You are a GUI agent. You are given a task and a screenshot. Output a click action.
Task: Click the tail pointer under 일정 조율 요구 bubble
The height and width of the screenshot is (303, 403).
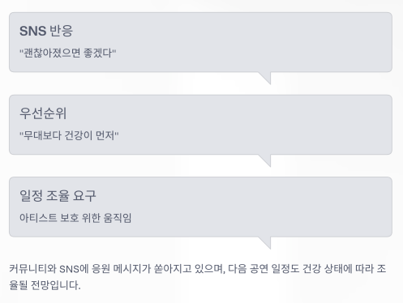pos(265,243)
